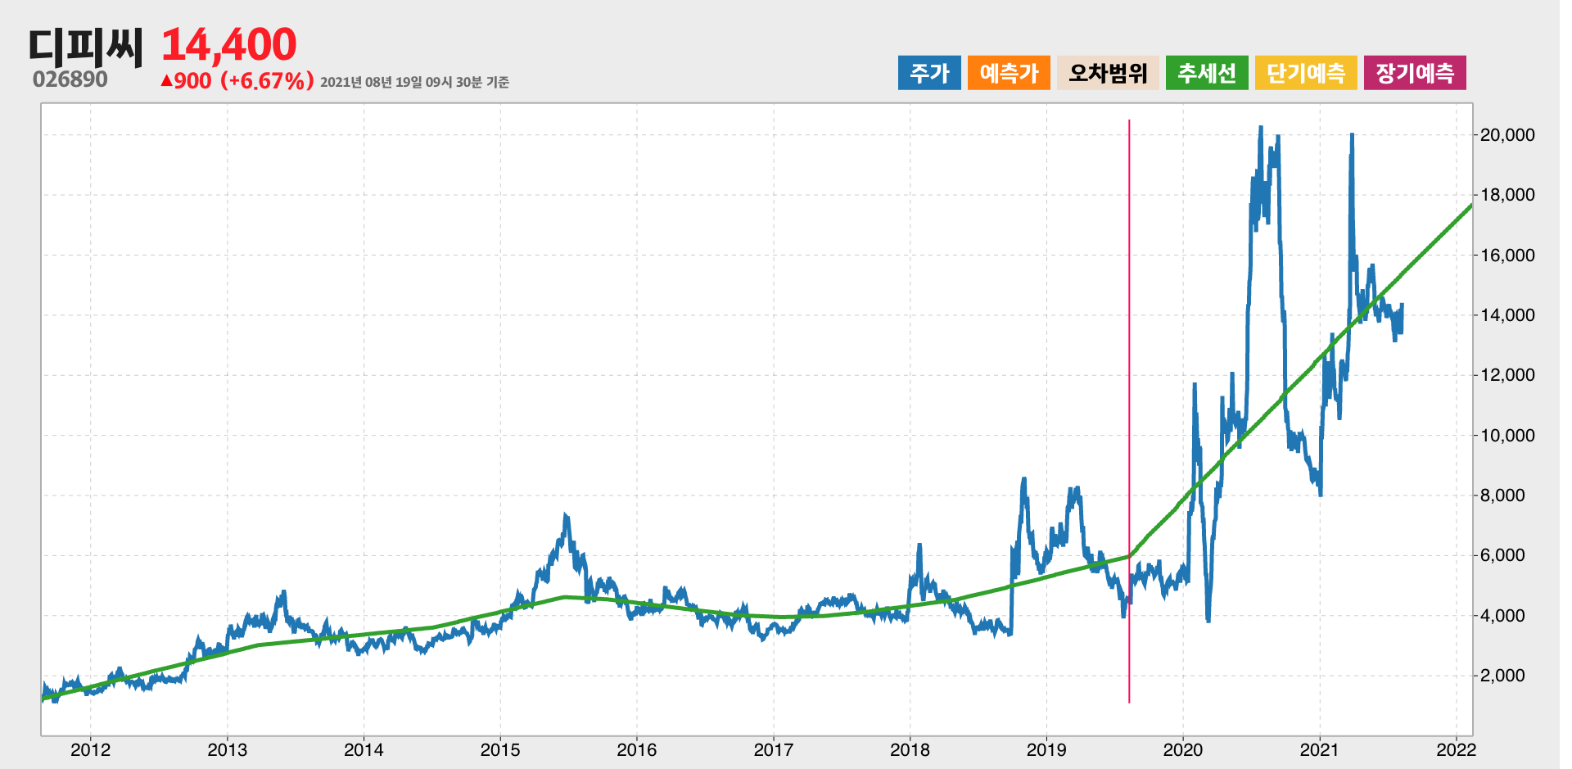The height and width of the screenshot is (769, 1572).
Task: Click the 2013 x-axis label
Action: [227, 749]
